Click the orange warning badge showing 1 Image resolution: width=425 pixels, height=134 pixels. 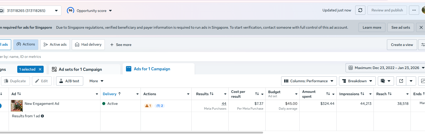tap(148, 106)
